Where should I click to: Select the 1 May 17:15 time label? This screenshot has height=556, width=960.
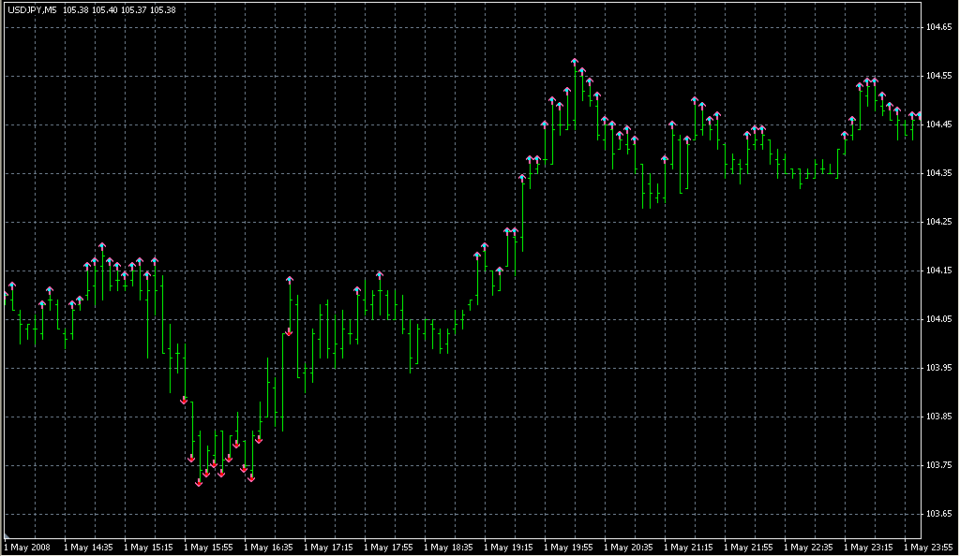(x=328, y=548)
